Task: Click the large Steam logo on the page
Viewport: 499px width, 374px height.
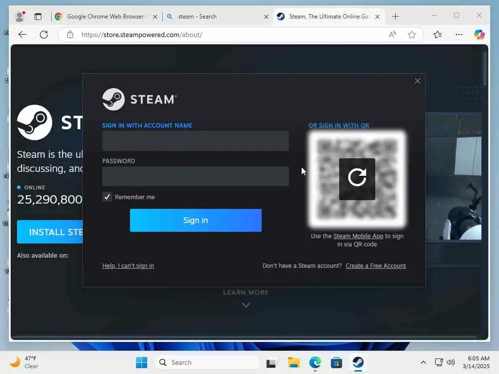Action: [x=35, y=122]
